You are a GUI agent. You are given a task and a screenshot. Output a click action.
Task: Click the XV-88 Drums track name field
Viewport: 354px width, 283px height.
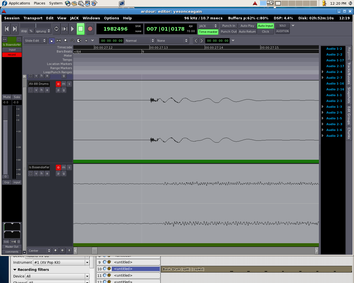pyautogui.click(x=39, y=84)
